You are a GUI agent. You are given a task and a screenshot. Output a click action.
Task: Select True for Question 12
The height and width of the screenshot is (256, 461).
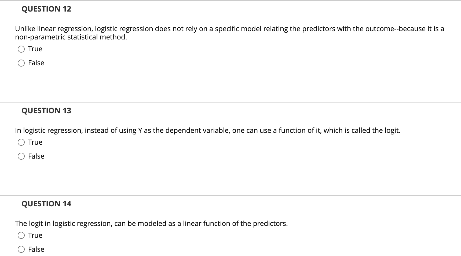(21, 49)
